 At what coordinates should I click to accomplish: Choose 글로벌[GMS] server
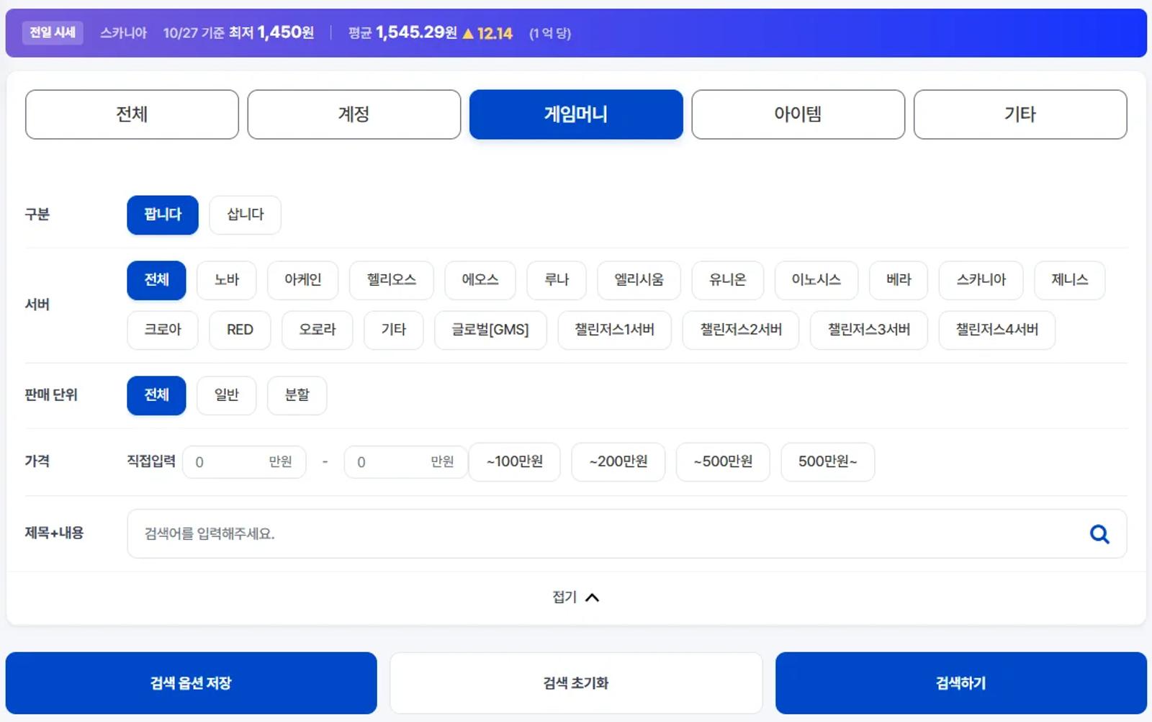click(490, 330)
